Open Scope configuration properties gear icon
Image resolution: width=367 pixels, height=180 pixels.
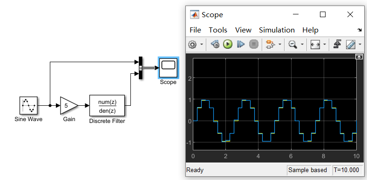point(192,44)
